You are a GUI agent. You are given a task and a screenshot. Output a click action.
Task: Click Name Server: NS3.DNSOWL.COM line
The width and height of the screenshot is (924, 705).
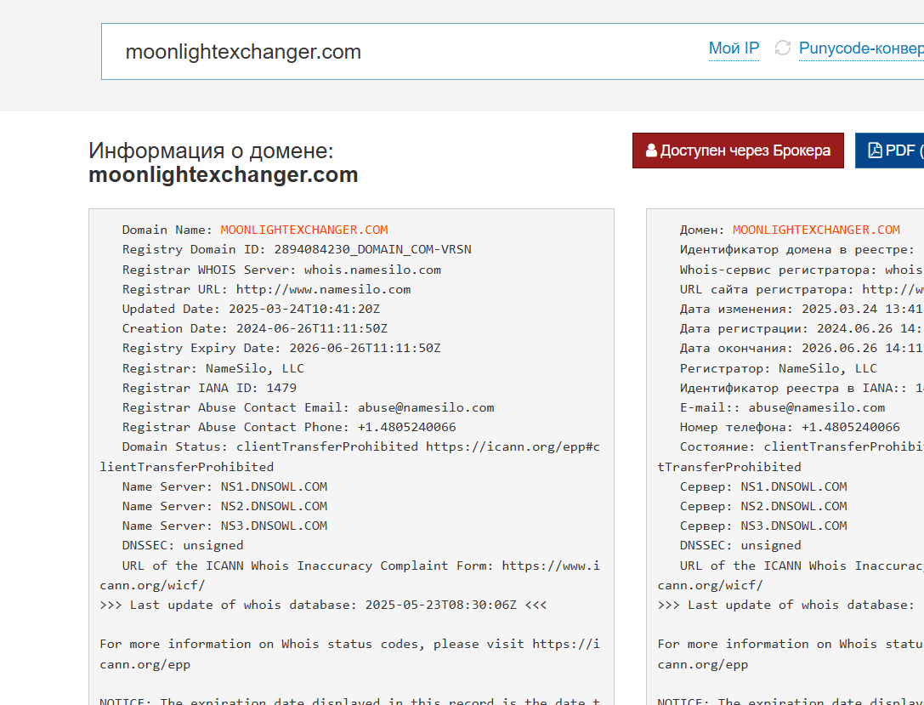coord(224,526)
